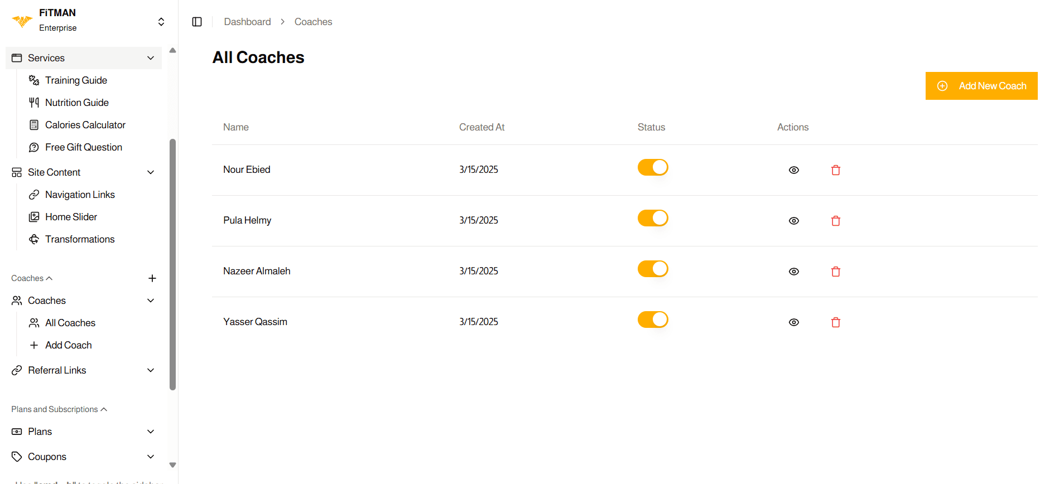Delete coach Nour Ebied with trash icon

coord(835,170)
